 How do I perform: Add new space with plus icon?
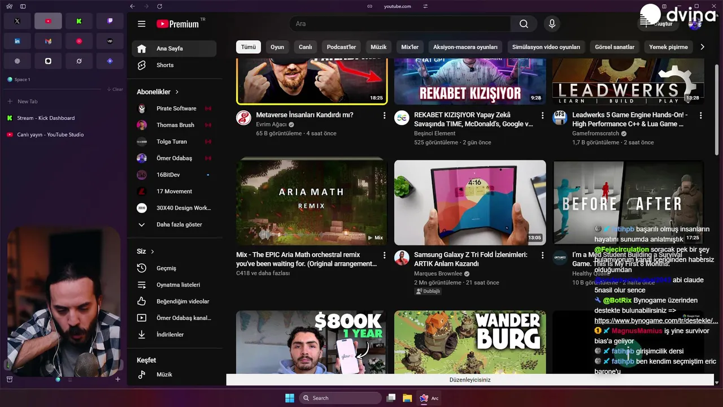click(x=117, y=379)
